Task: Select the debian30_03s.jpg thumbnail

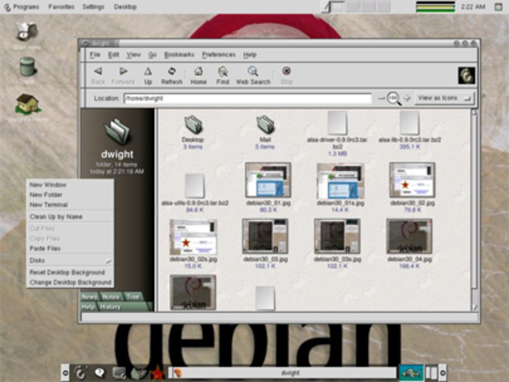Action: 337,236
